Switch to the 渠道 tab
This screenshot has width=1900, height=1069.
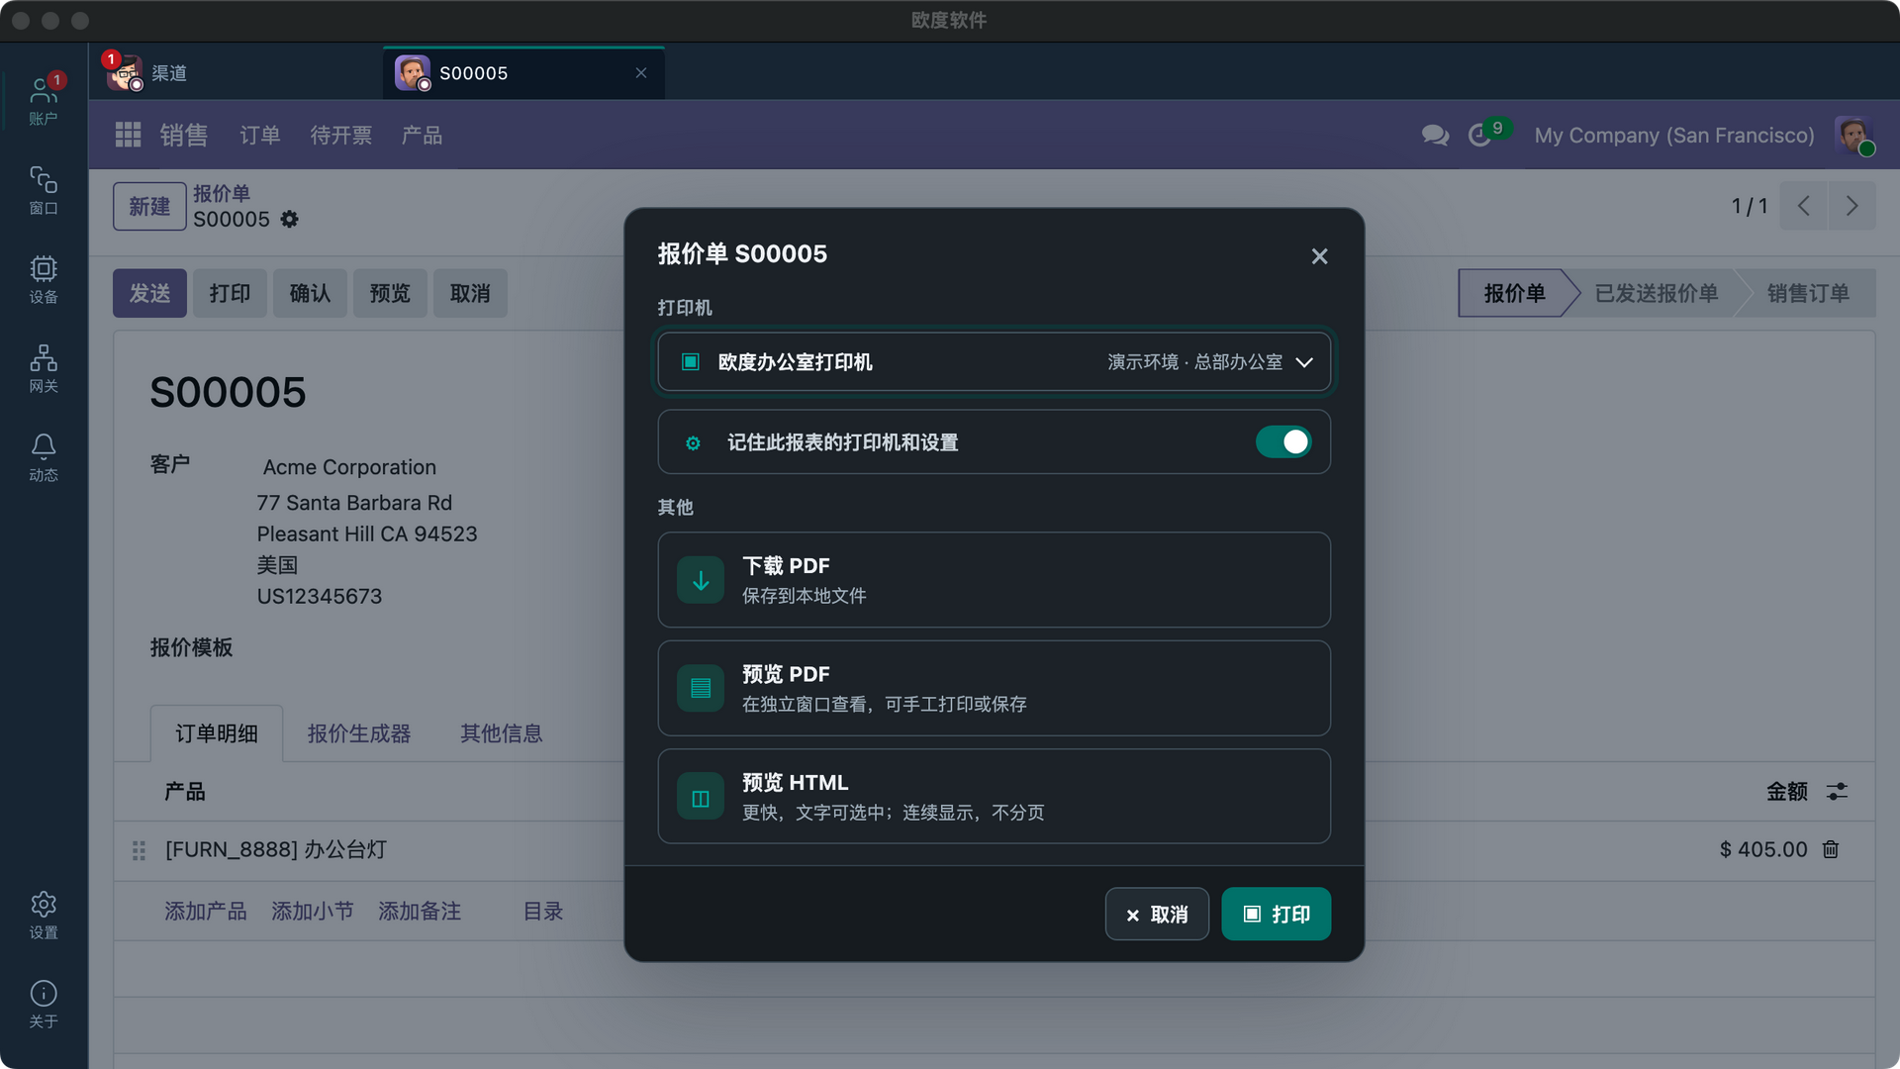pos(236,72)
